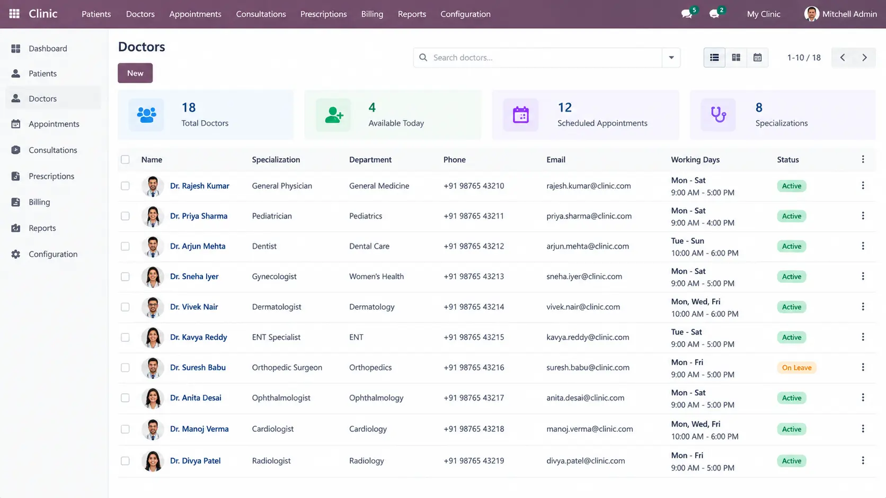Click the Total Doctors group icon
This screenshot has height=498, width=886.
tap(146, 115)
